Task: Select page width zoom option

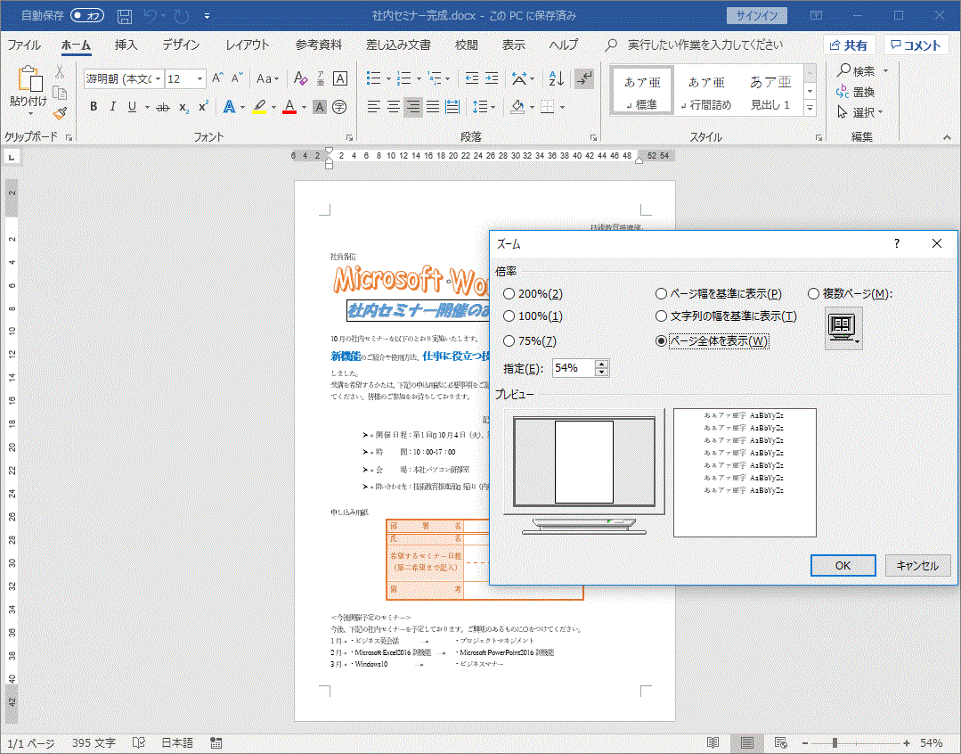Action: 661,294
